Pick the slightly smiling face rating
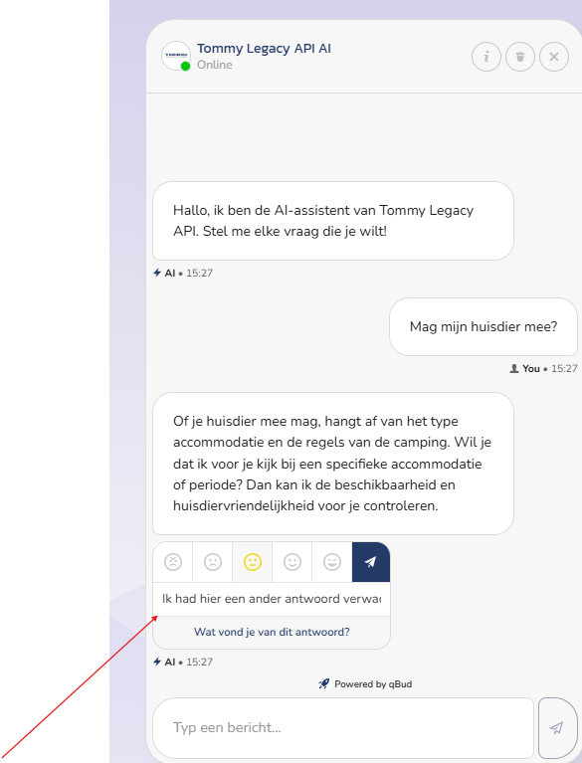The image size is (582, 763). [292, 562]
